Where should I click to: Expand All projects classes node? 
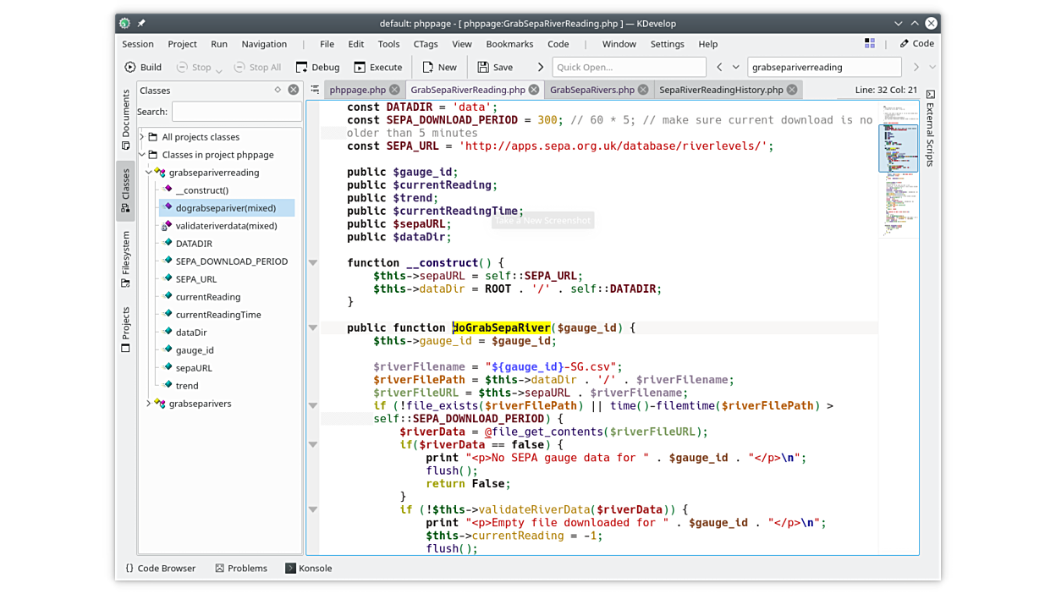[x=142, y=137]
